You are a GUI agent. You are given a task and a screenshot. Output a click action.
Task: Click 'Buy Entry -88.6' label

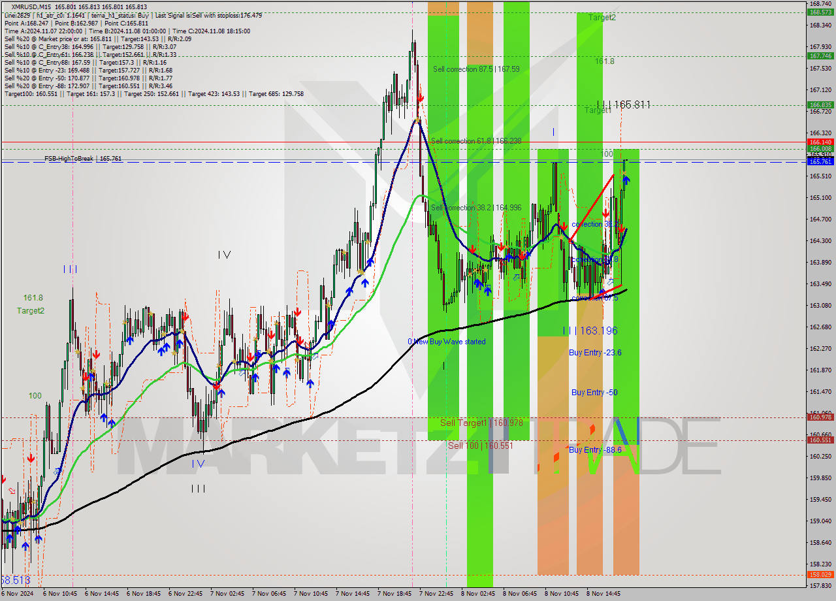point(595,450)
